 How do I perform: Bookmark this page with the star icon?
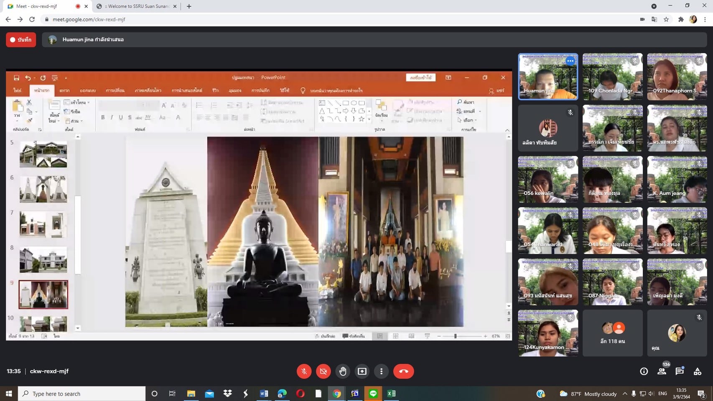coord(666,19)
